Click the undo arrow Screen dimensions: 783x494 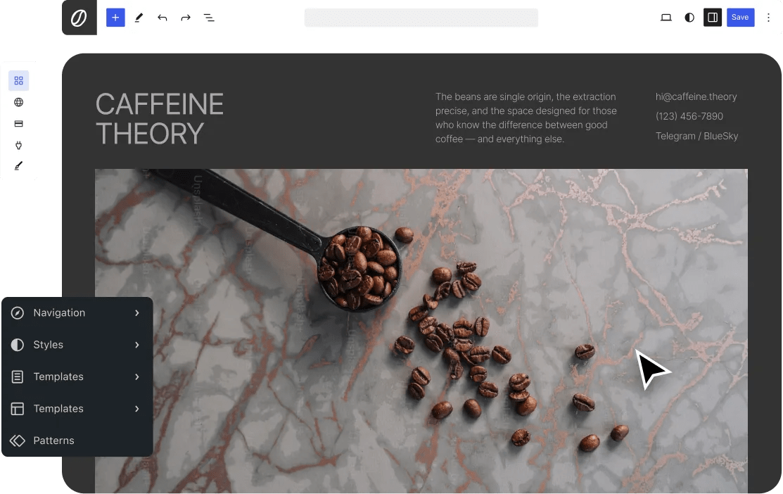tap(163, 18)
